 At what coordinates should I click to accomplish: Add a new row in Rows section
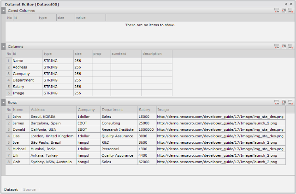point(276,102)
